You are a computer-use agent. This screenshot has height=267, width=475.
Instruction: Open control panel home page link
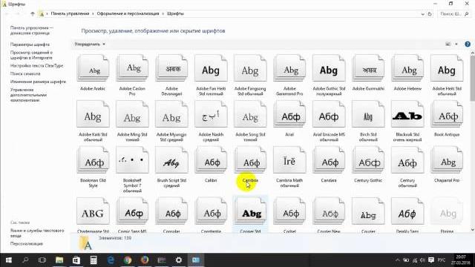click(x=31, y=30)
